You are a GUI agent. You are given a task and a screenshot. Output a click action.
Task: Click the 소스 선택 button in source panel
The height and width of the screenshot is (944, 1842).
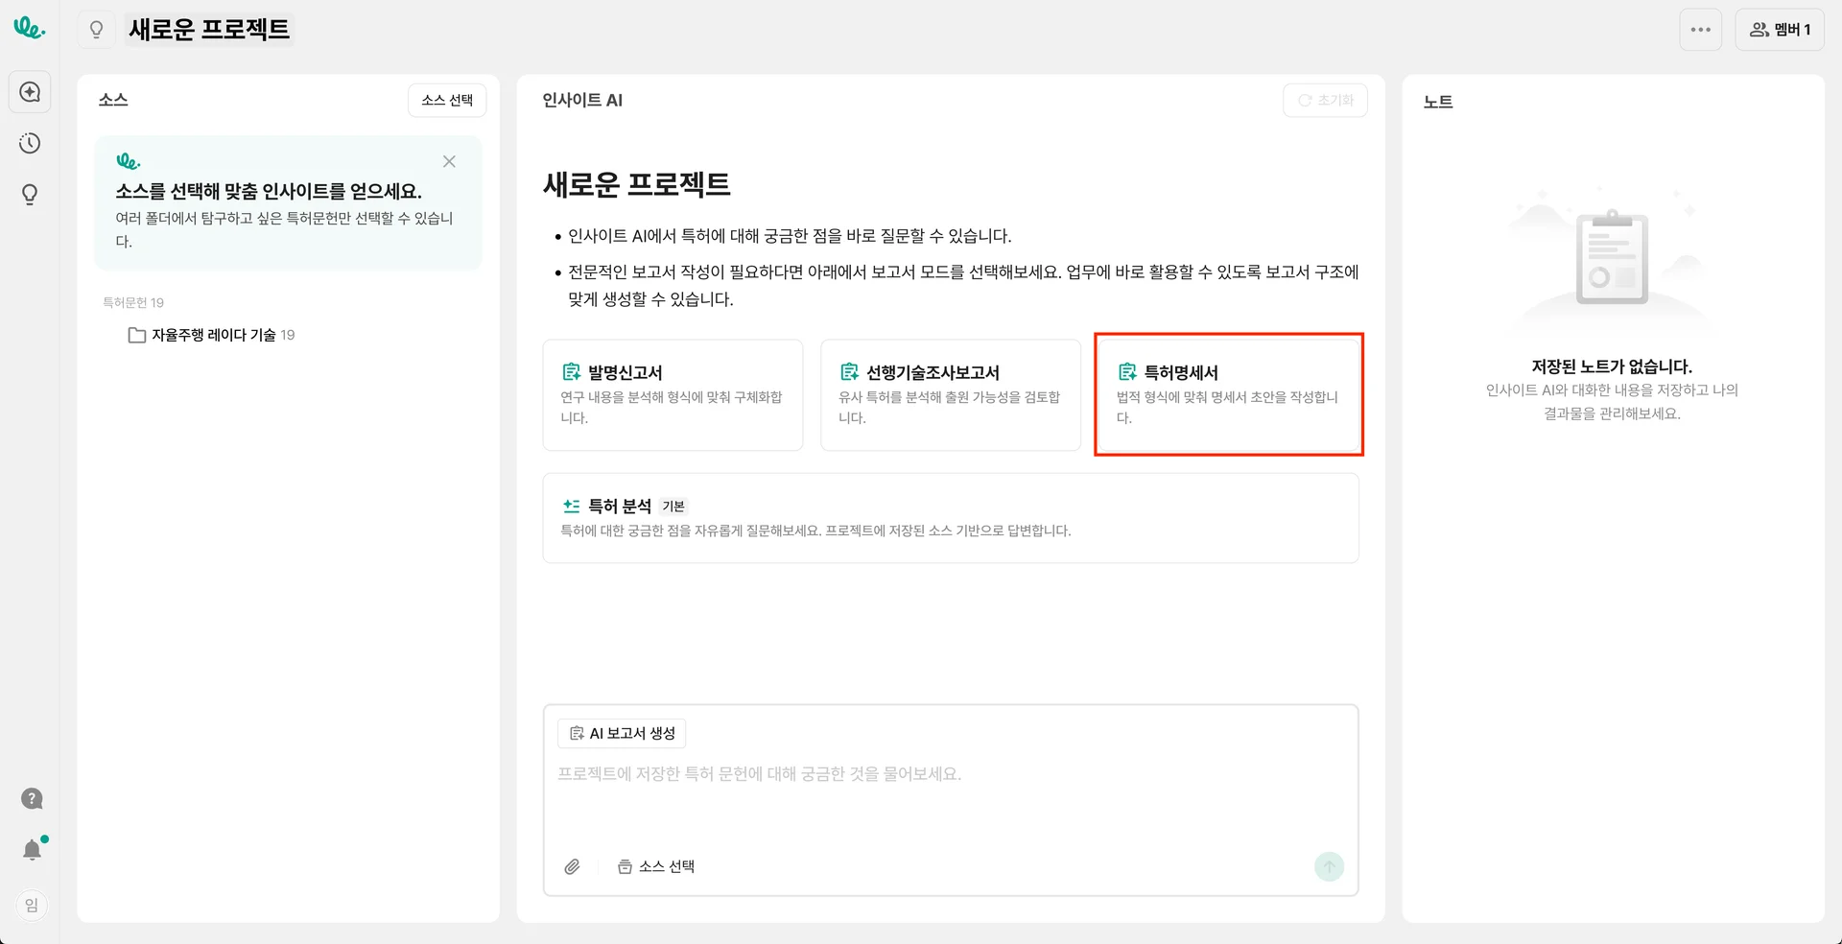tap(447, 101)
